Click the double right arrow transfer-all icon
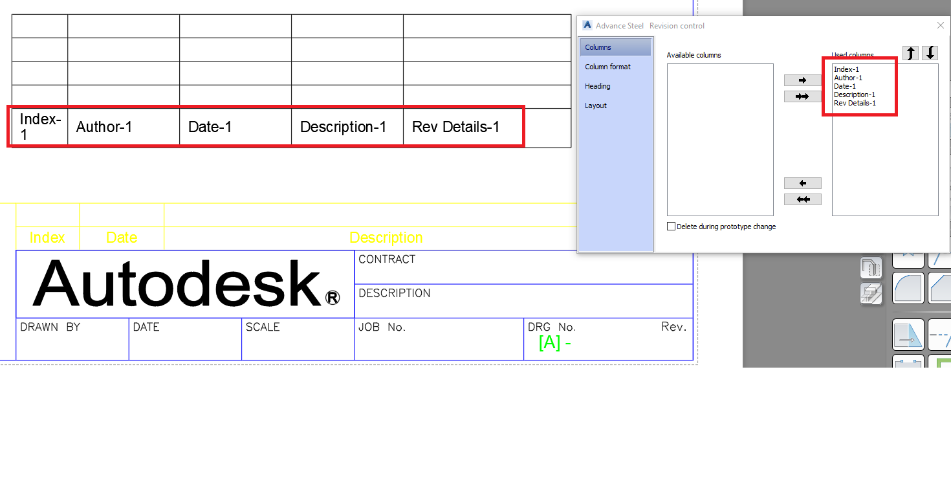The height and width of the screenshot is (477, 951). pos(802,96)
